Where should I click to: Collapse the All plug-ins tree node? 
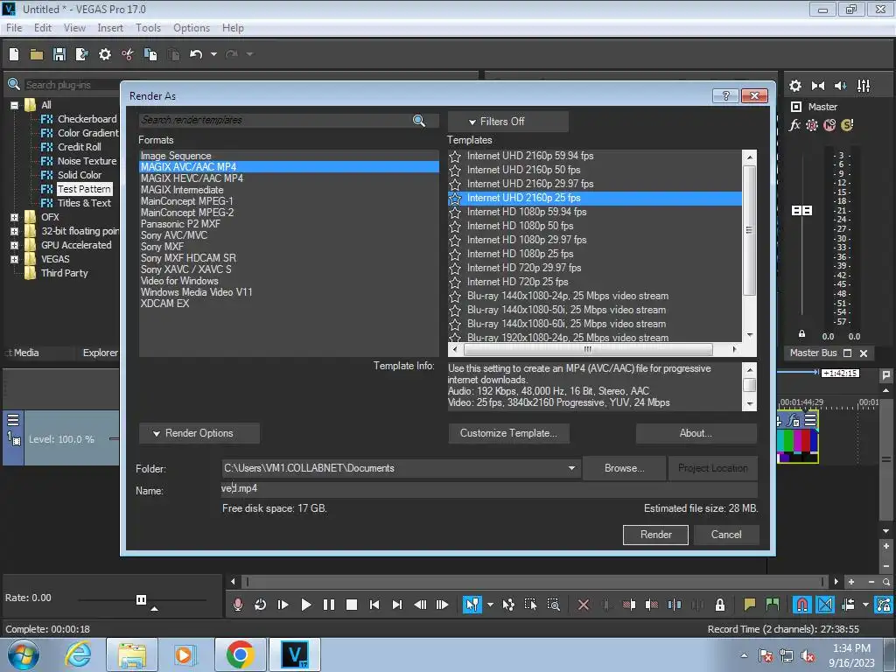pos(14,105)
